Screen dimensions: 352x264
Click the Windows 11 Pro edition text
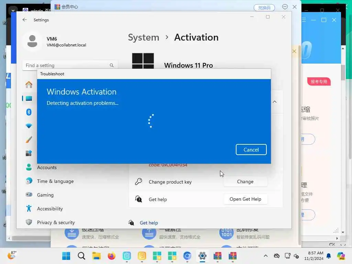188,65
